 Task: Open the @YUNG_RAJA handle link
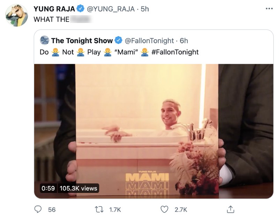tap(111, 9)
